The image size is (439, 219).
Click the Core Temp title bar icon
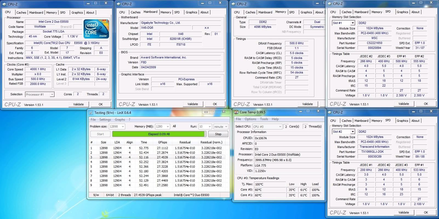click(236, 112)
